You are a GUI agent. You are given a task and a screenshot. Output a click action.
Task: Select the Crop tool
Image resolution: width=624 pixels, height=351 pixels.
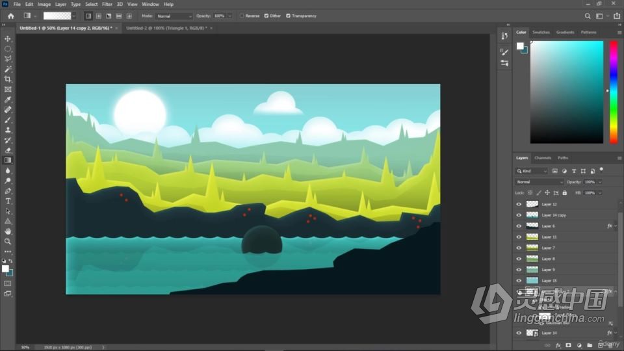[8, 79]
